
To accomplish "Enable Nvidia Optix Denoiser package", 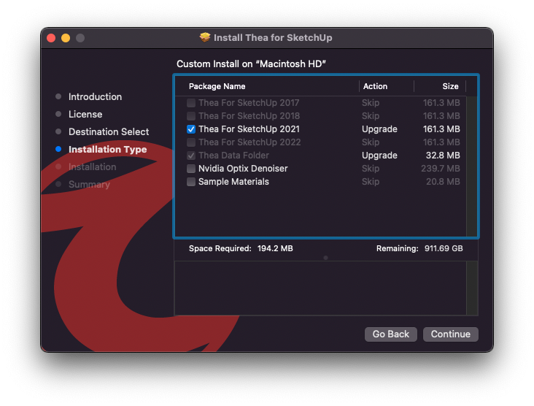I will click(191, 169).
